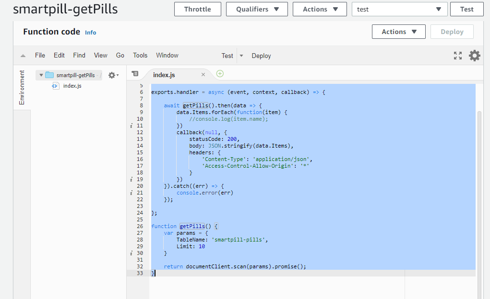Collapse the smartpill-getPills folder

click(41, 75)
